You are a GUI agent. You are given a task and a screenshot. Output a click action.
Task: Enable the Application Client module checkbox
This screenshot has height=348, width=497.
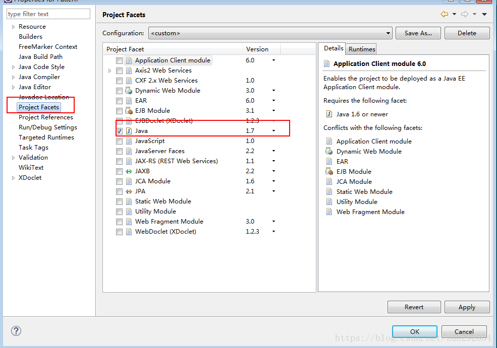point(119,60)
